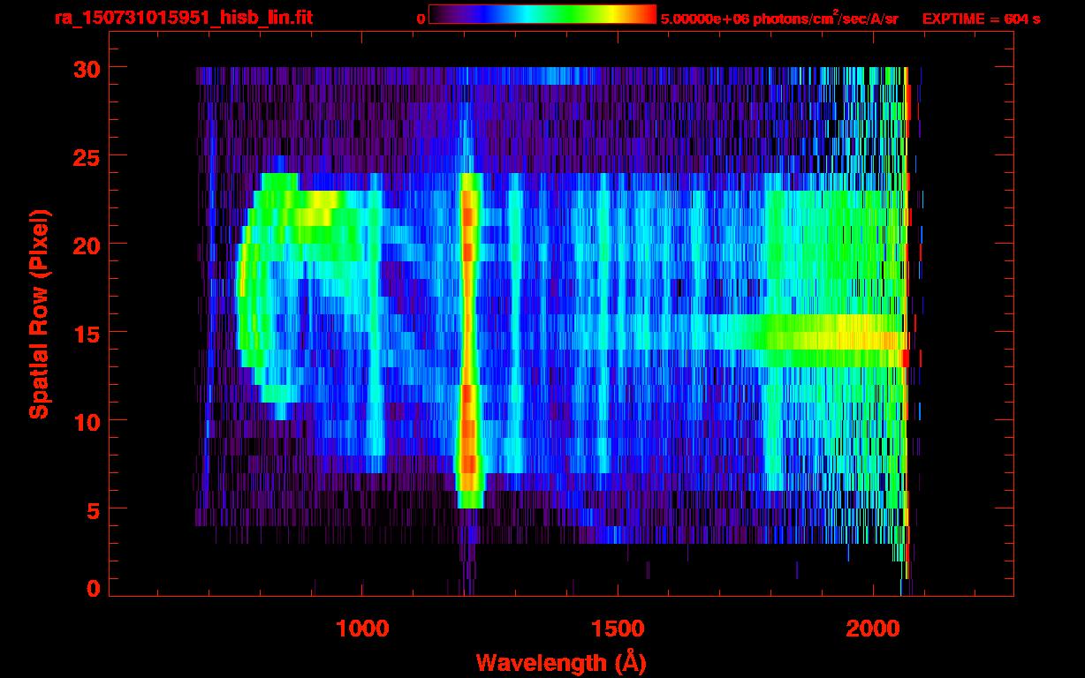Click the y-axis tick label 10
This screenshot has width=1085, height=678.
pos(86,420)
